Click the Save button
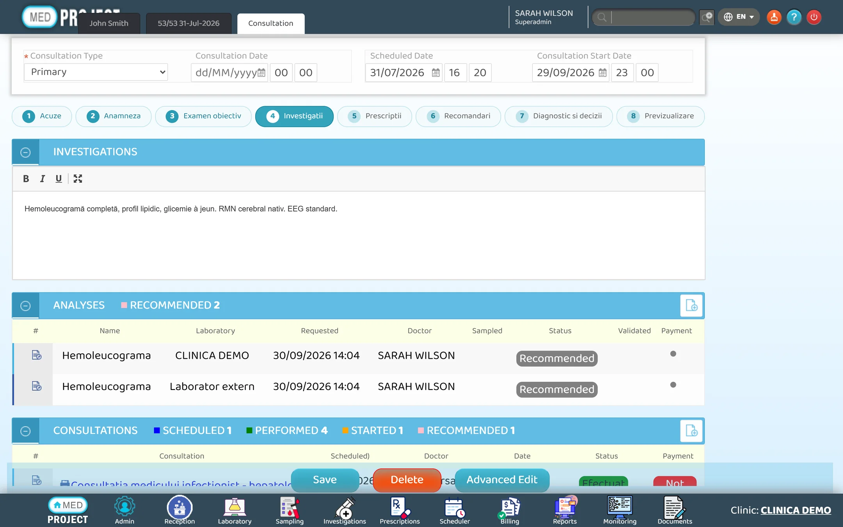The width and height of the screenshot is (843, 527). [x=325, y=480]
